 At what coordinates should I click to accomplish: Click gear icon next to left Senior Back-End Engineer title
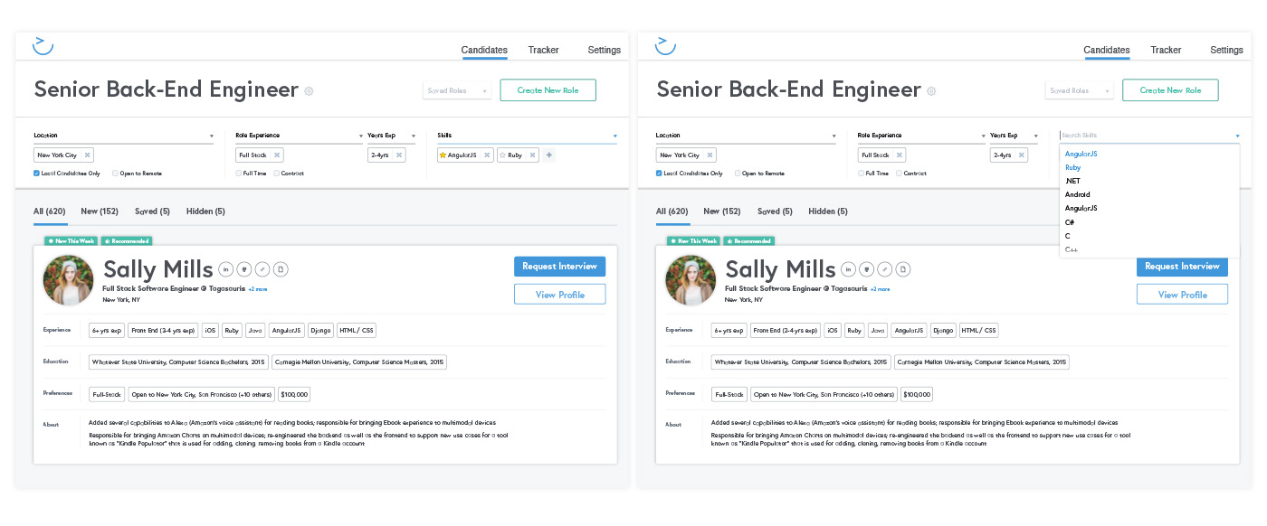(309, 91)
